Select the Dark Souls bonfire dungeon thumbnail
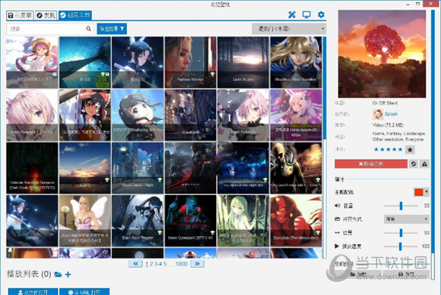The image size is (441, 295). tap(32, 168)
